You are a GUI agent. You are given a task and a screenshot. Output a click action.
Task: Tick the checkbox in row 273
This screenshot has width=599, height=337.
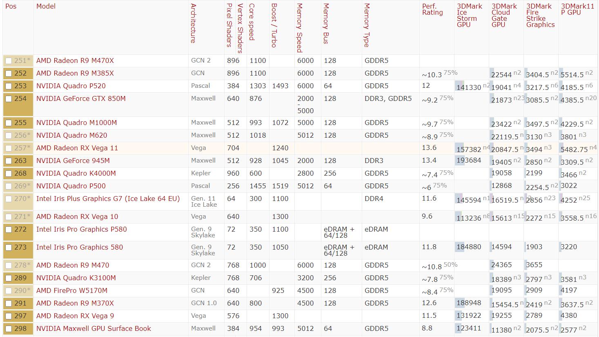[9, 248]
